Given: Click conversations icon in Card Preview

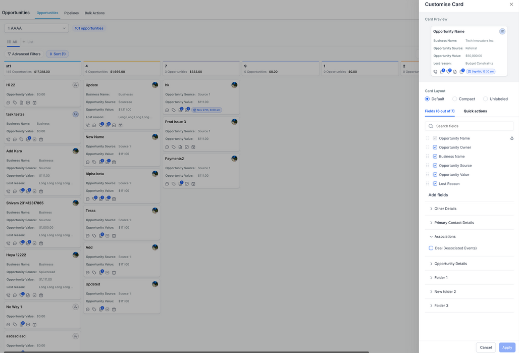Looking at the screenshot, I should pos(442,72).
